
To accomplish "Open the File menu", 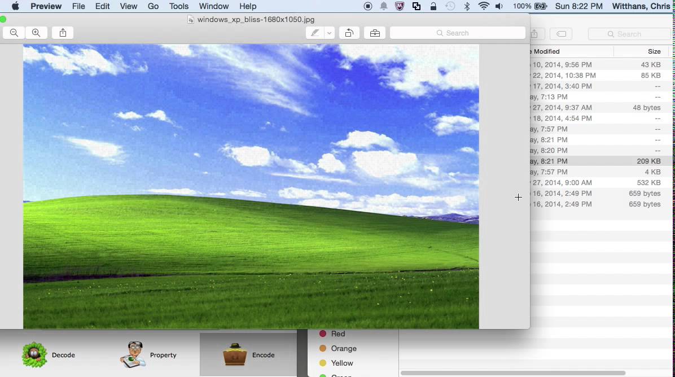I will (78, 6).
